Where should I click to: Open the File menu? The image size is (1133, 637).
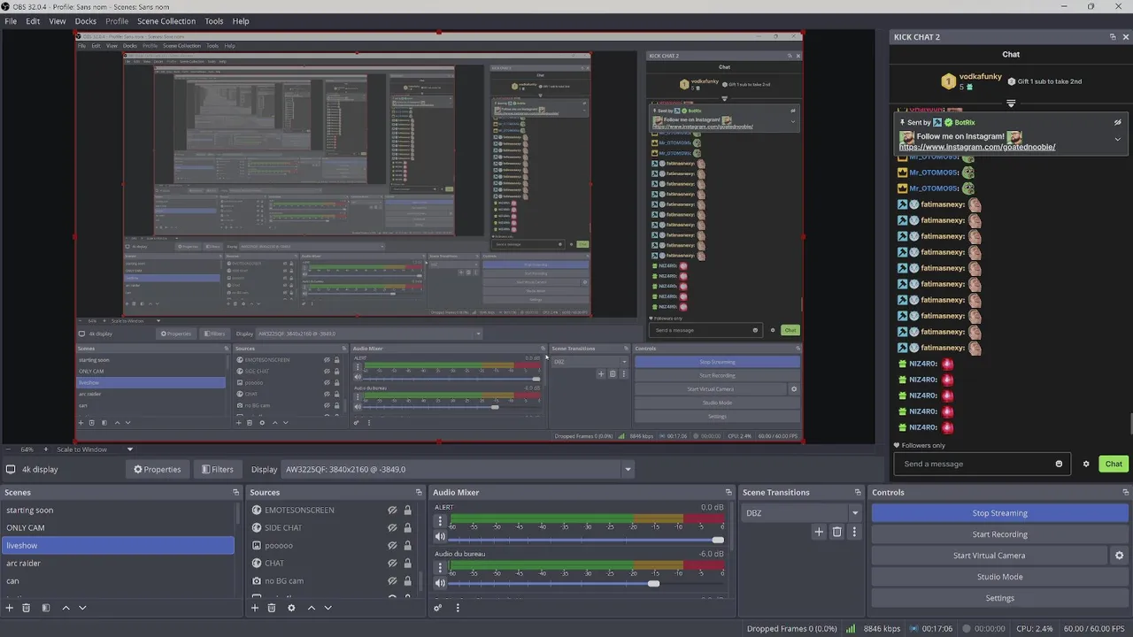click(11, 21)
